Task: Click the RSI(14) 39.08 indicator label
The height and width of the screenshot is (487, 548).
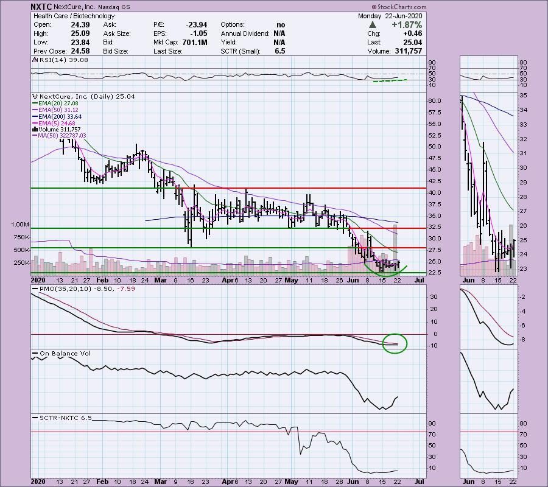Action: point(63,60)
